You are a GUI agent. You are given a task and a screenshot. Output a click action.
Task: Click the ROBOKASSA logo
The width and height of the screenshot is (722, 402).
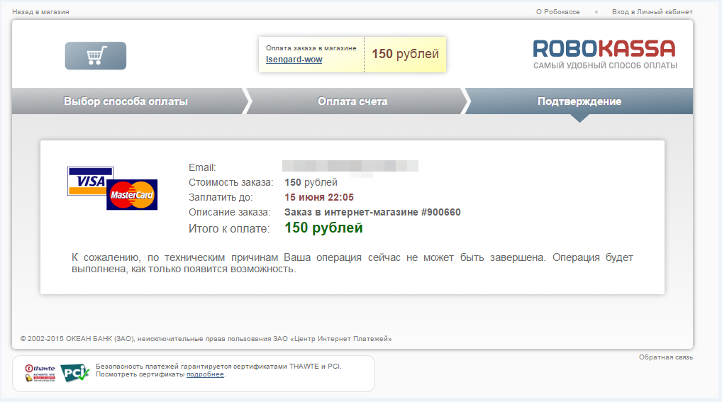(x=604, y=53)
